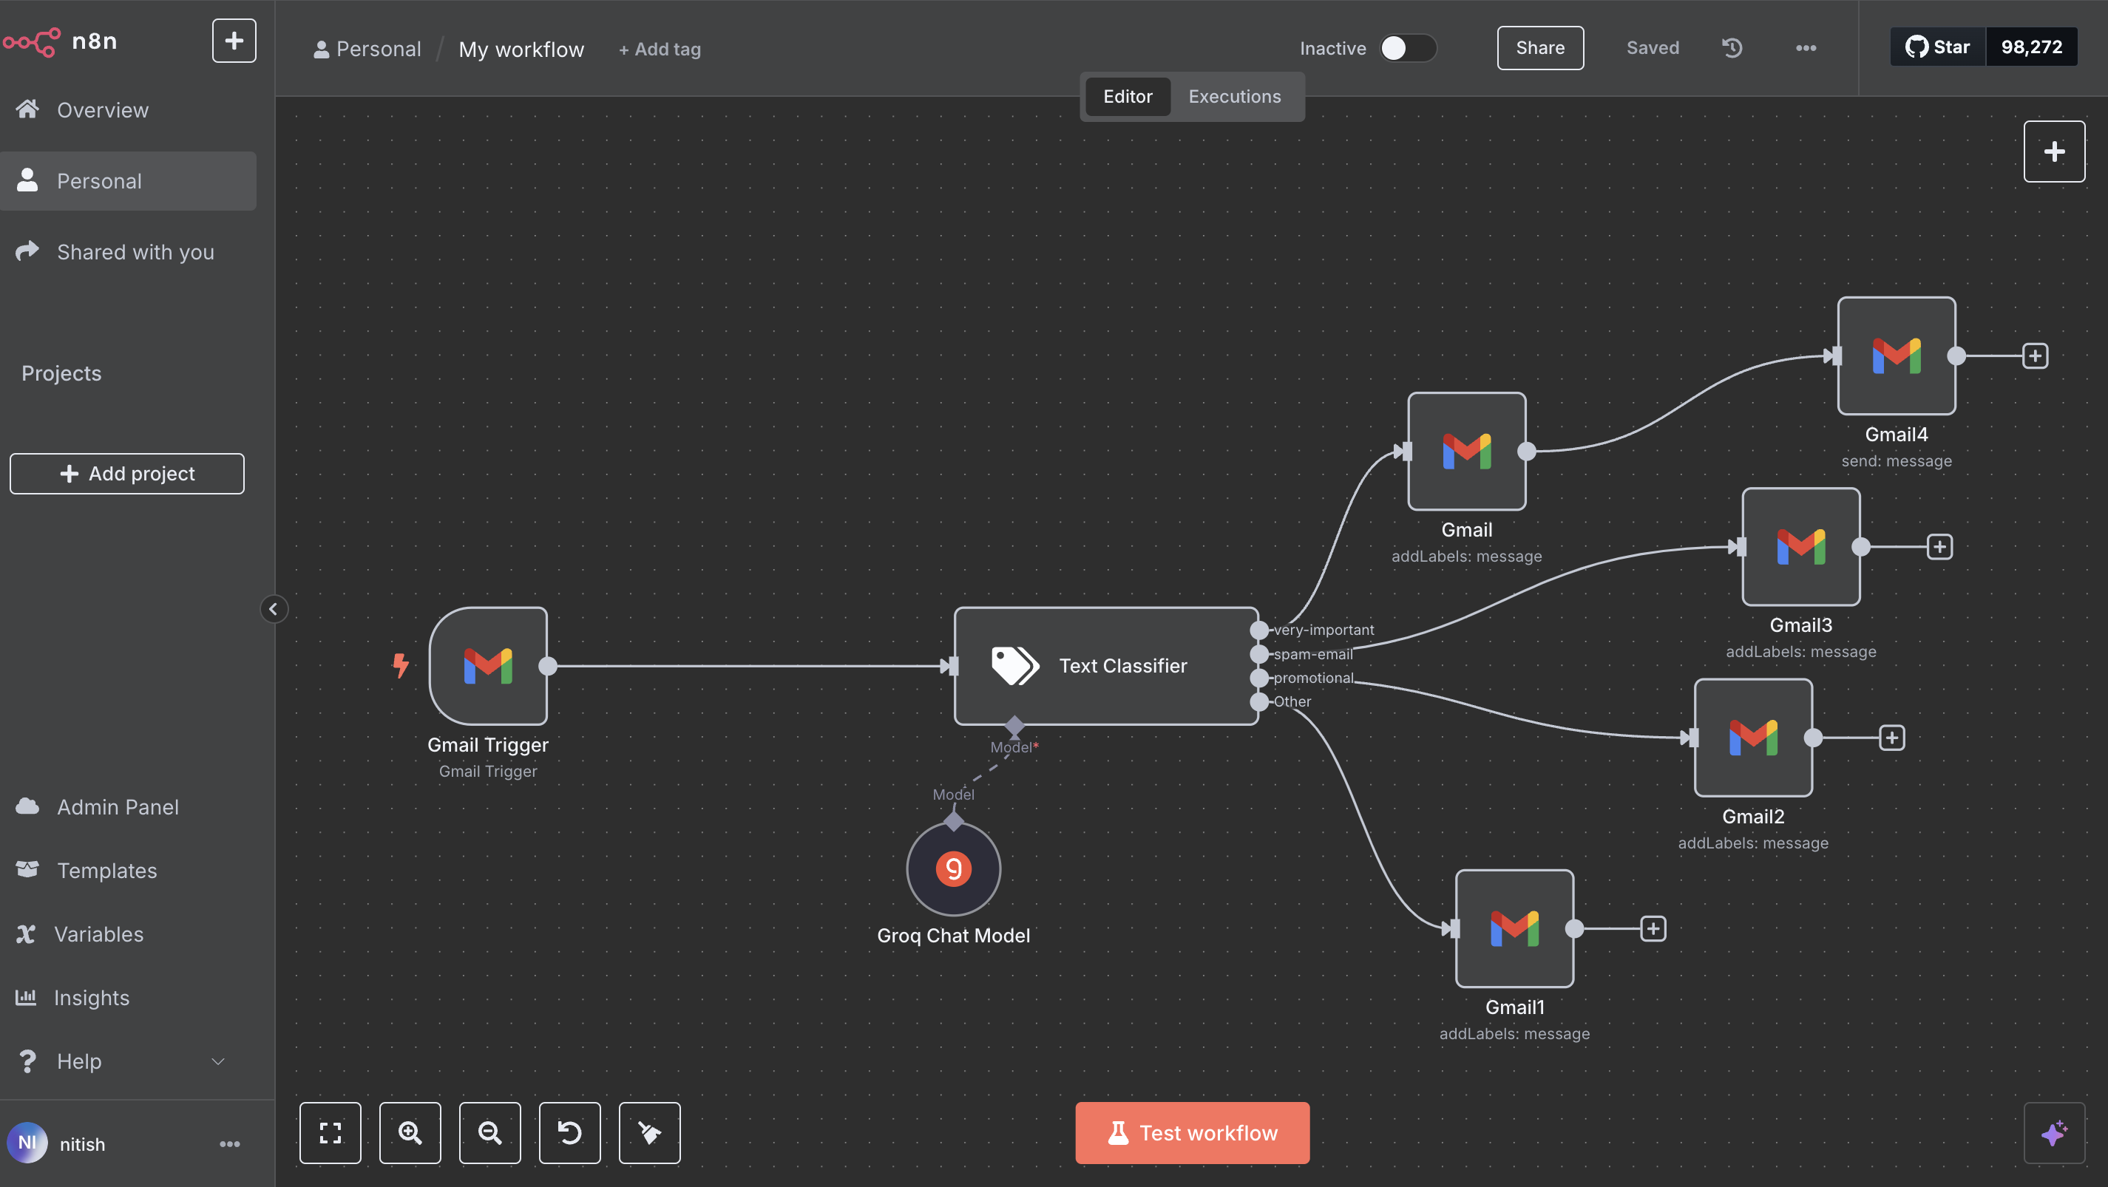Add node after Gmail4 output
Image resolution: width=2108 pixels, height=1187 pixels.
2034,356
